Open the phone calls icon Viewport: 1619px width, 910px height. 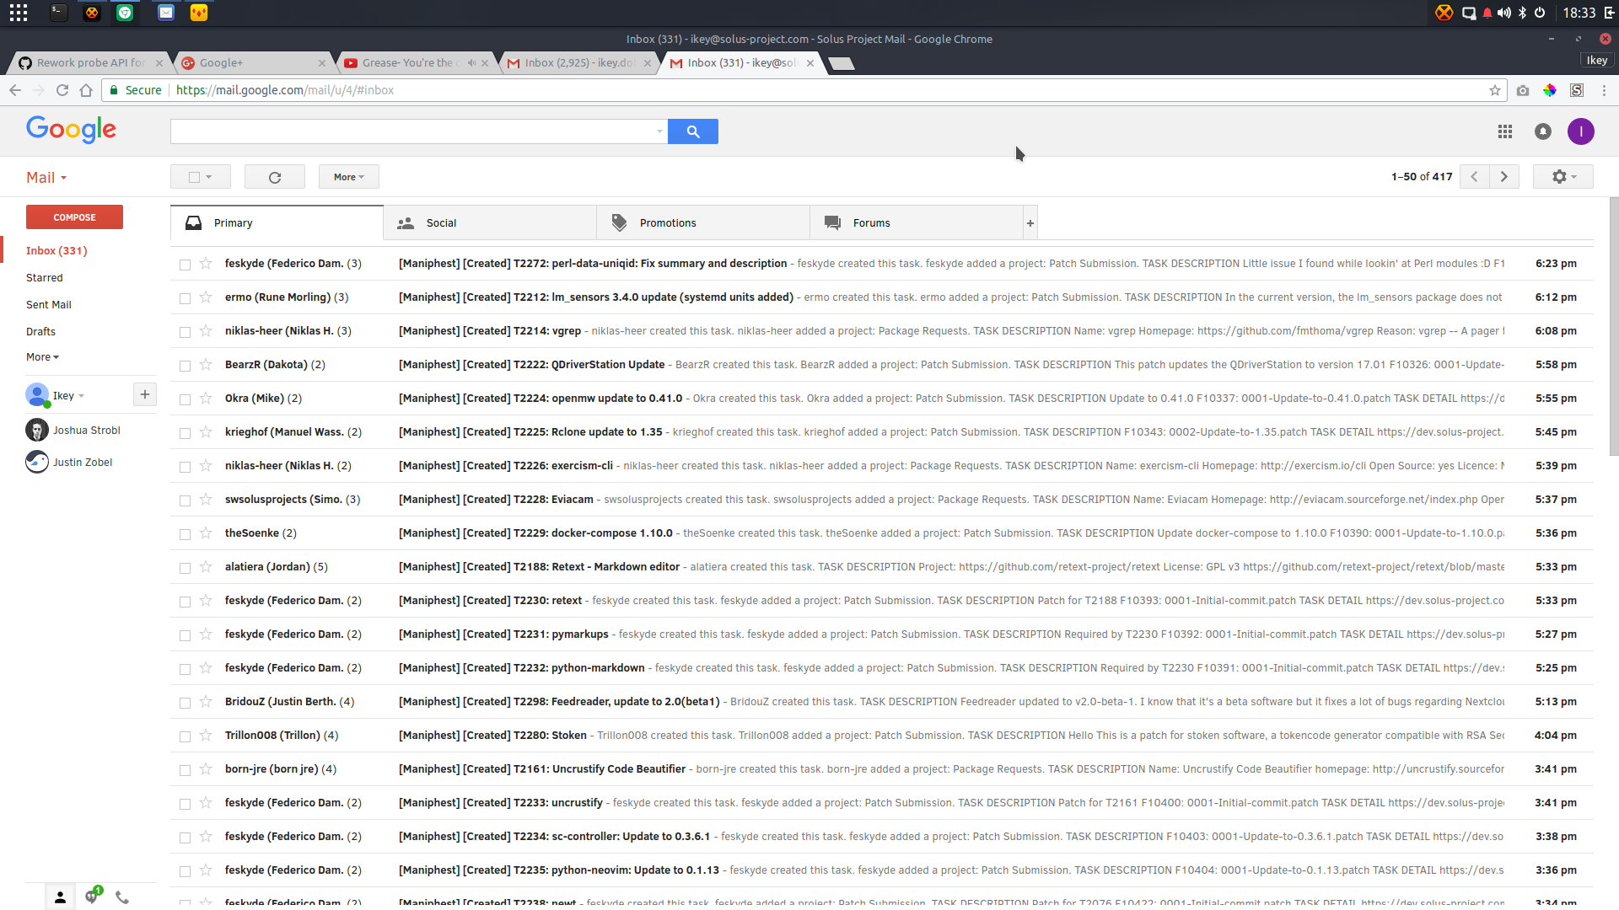click(x=122, y=897)
